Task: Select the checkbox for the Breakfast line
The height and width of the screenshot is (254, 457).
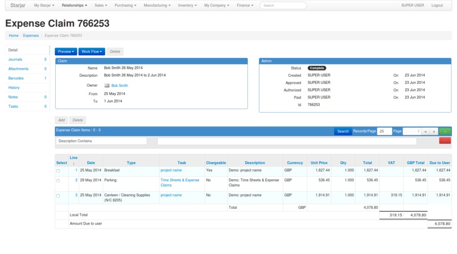Action: (58, 171)
